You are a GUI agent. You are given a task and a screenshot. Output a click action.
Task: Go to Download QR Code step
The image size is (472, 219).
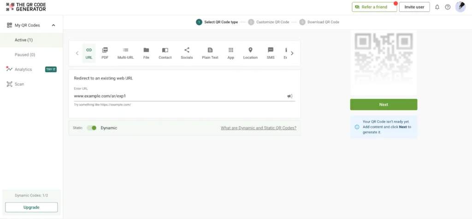[x=319, y=22]
